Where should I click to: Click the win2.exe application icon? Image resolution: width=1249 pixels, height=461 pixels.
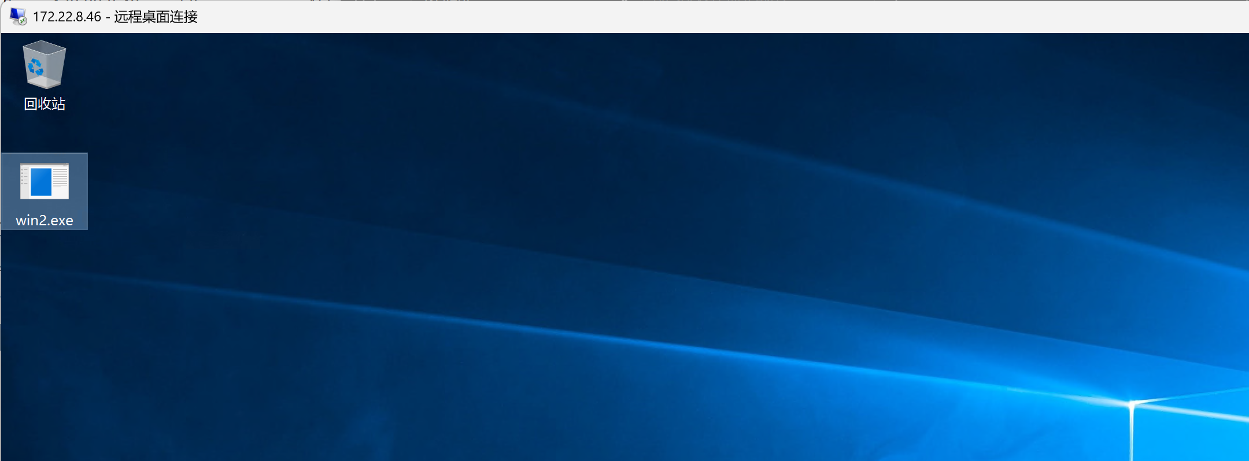coord(44,181)
